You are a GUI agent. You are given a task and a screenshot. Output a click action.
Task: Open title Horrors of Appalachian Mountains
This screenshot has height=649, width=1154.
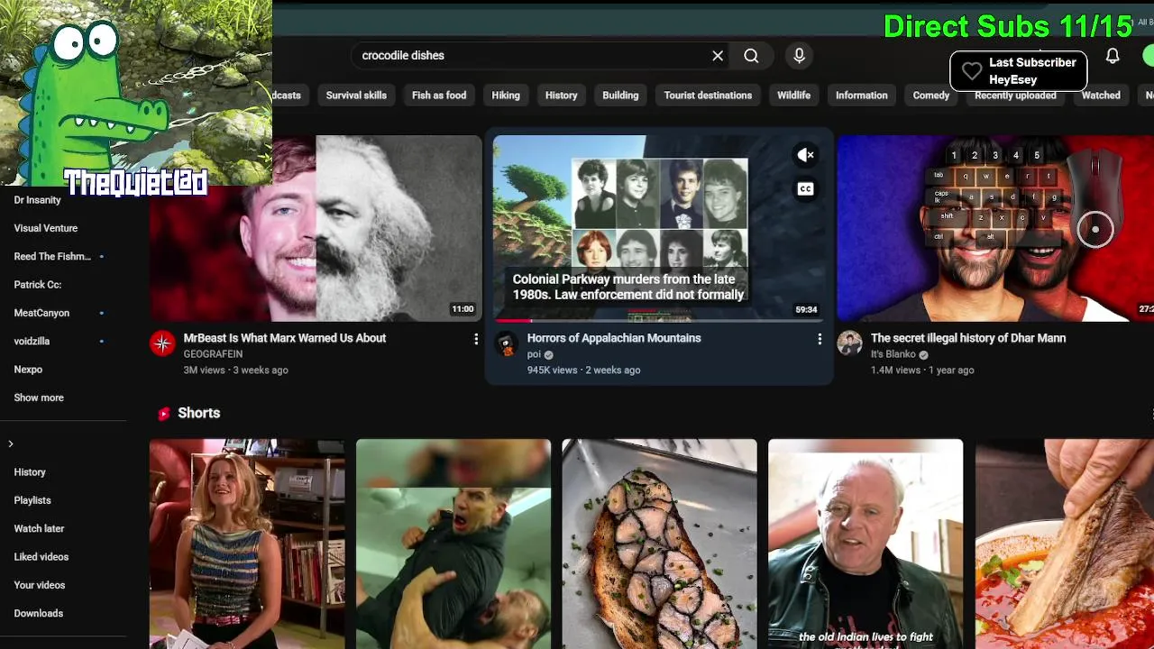coord(614,338)
